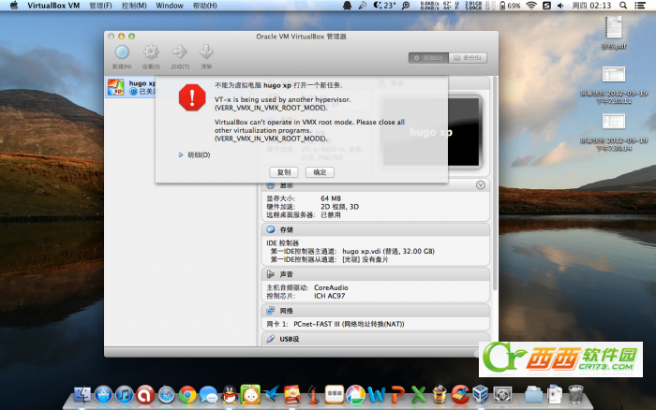Collapse the 显示 section using round chevron

(481, 184)
